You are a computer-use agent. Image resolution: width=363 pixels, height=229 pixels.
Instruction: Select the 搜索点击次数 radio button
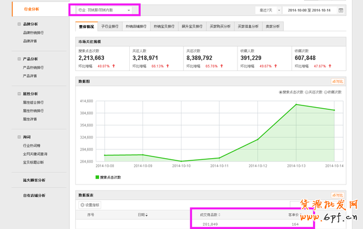click(280, 92)
